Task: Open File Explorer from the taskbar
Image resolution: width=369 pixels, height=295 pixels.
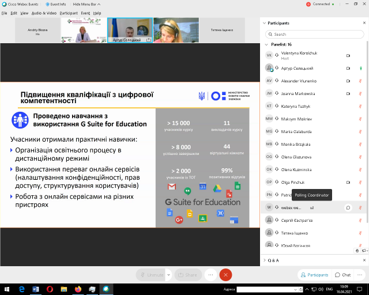Action: coord(64,289)
